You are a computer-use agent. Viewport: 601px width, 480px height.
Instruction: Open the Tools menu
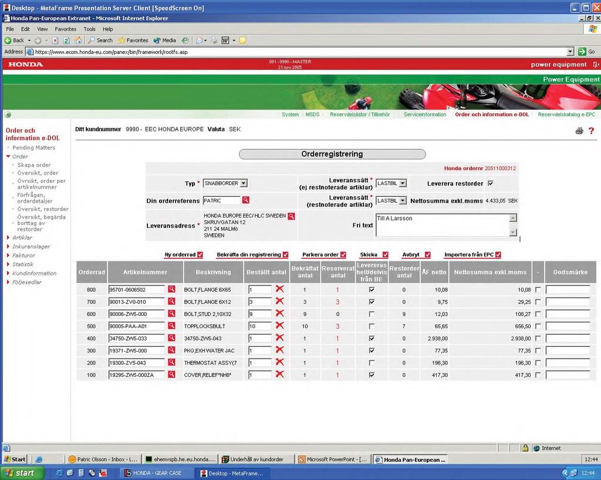click(89, 29)
